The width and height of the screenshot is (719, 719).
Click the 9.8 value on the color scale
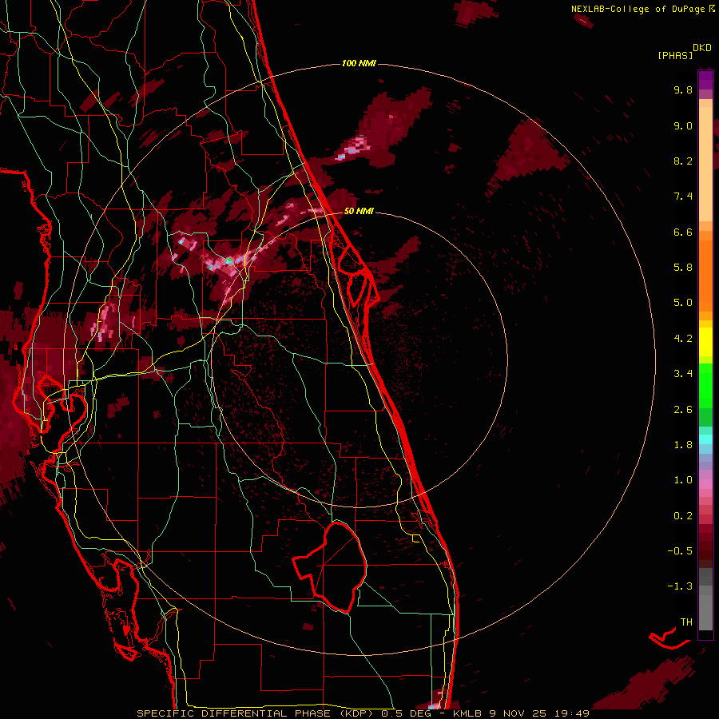coord(683,90)
